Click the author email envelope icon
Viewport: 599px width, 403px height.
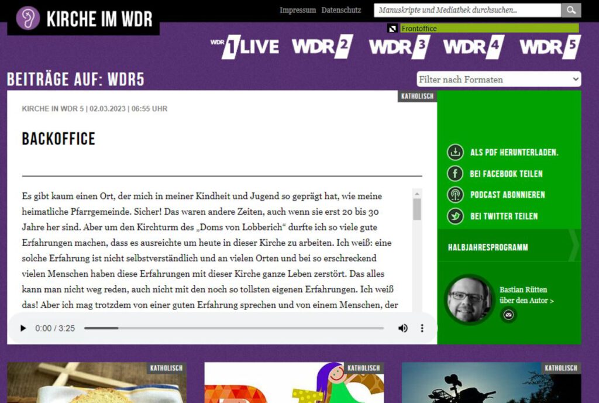coord(508,315)
